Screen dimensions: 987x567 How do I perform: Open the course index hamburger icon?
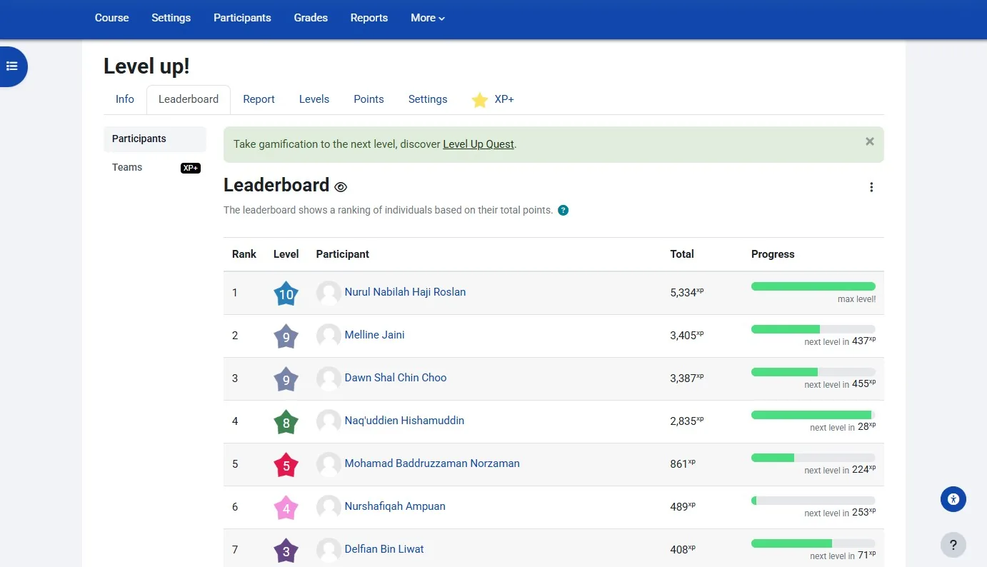click(12, 66)
